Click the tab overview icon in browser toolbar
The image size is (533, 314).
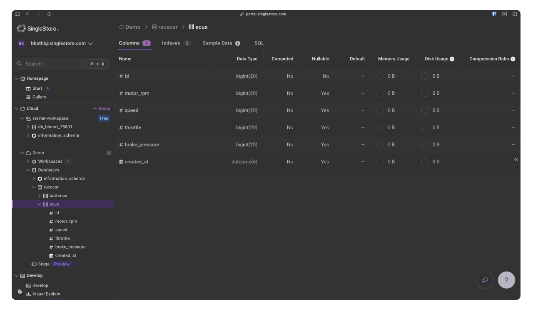[515, 14]
